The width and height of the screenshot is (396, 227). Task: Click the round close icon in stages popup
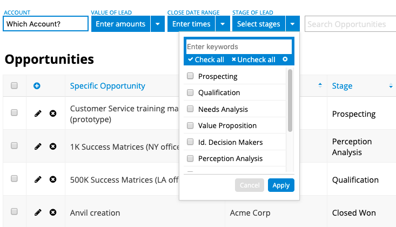[285, 59]
